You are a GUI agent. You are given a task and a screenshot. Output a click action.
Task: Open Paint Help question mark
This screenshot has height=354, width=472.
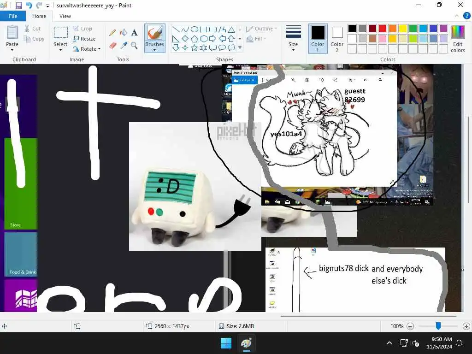(466, 16)
